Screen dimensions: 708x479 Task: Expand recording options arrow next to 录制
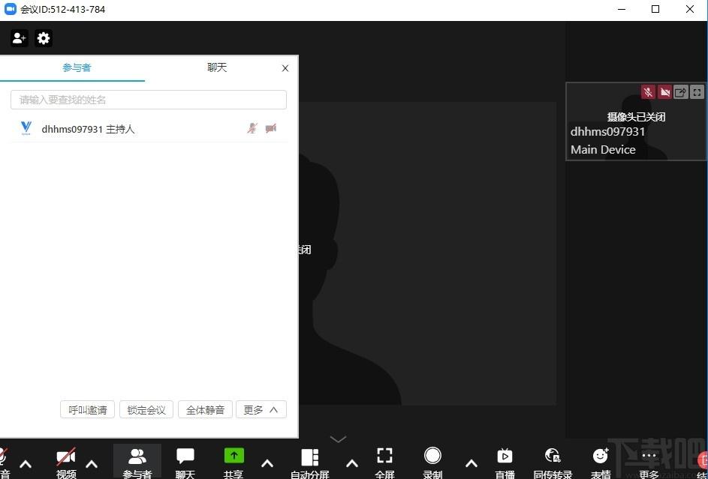coord(471,464)
